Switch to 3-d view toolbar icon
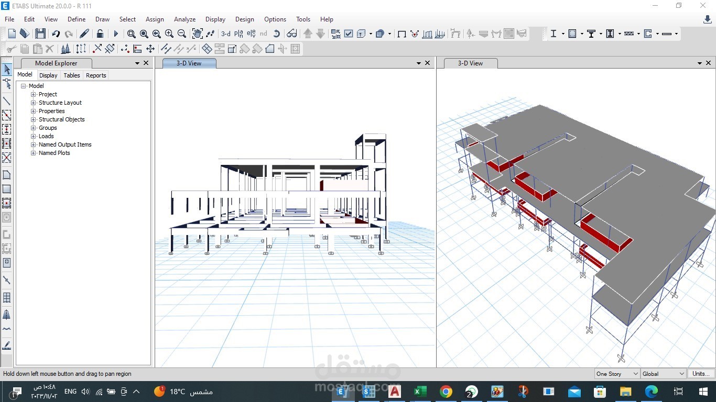 [x=225, y=34]
